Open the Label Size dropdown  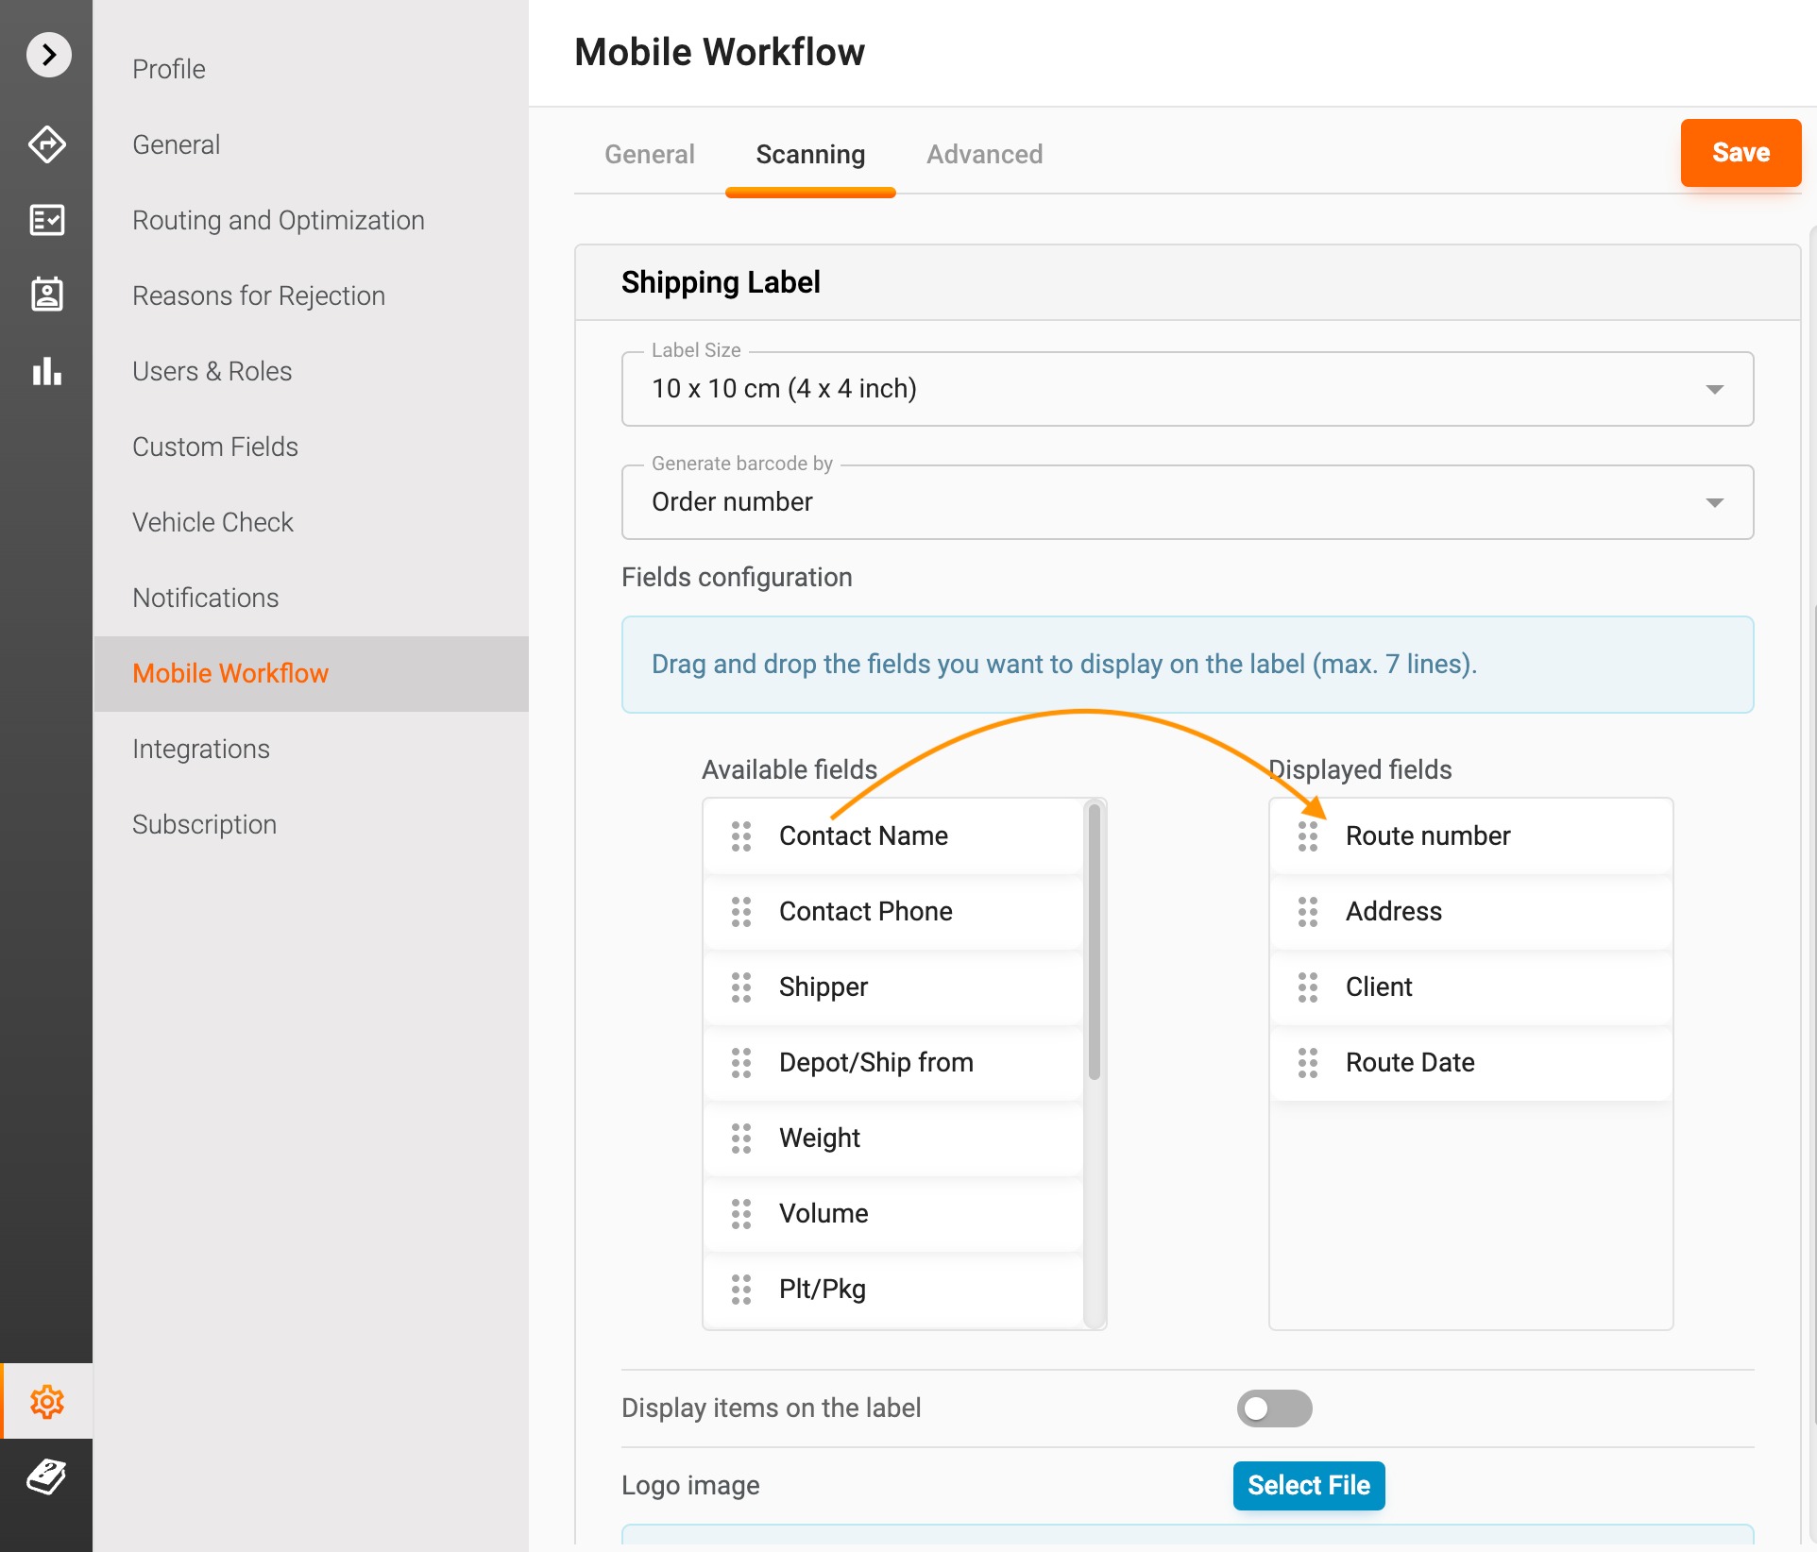click(1187, 389)
